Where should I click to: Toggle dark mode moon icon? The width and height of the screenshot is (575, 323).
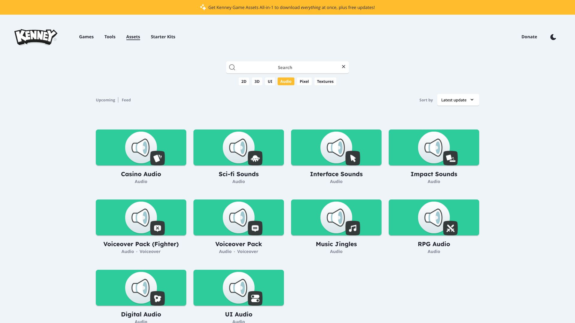[553, 37]
